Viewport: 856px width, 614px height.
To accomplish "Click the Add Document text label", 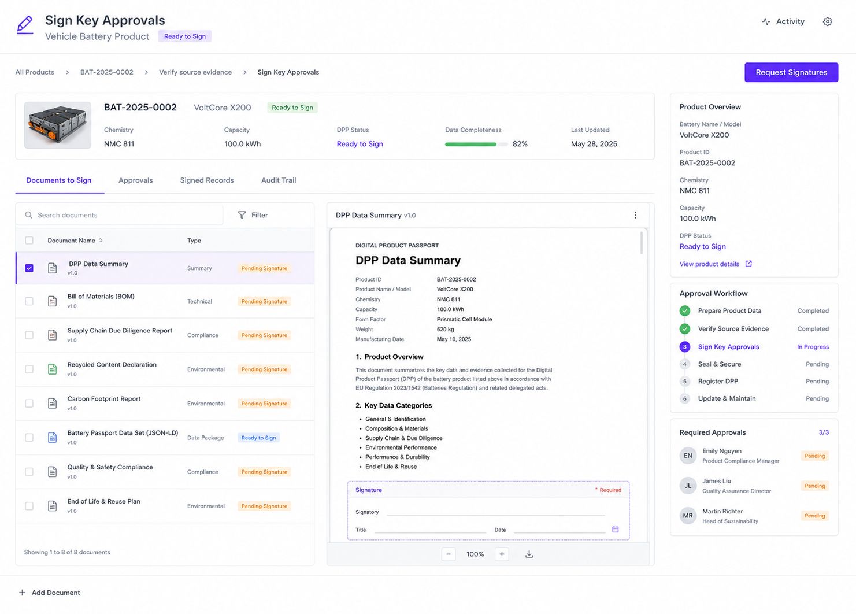I will click(x=56, y=593).
